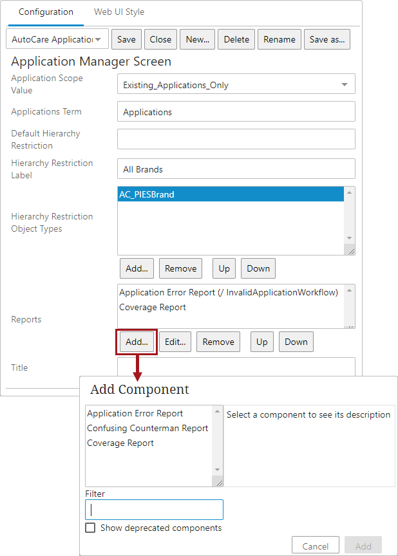Click the Rename button
398x556 pixels.
(279, 39)
